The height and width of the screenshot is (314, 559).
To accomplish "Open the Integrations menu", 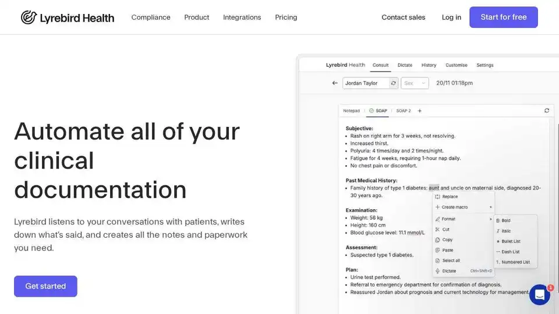I will click(x=242, y=17).
